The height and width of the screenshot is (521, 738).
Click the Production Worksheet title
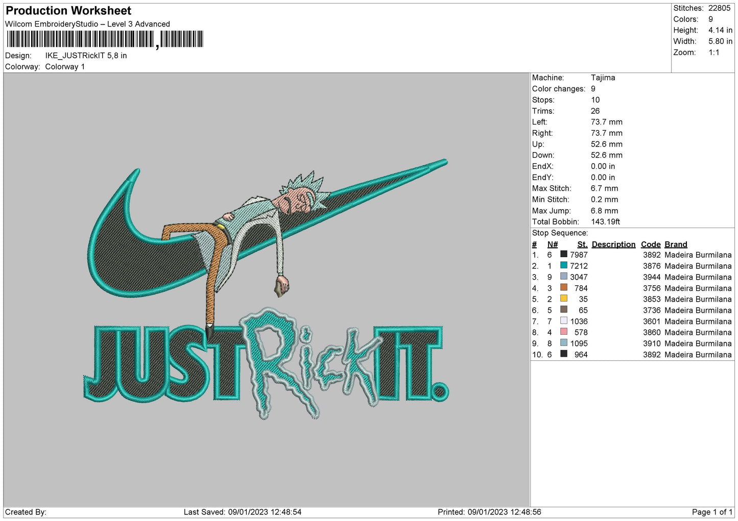[68, 11]
